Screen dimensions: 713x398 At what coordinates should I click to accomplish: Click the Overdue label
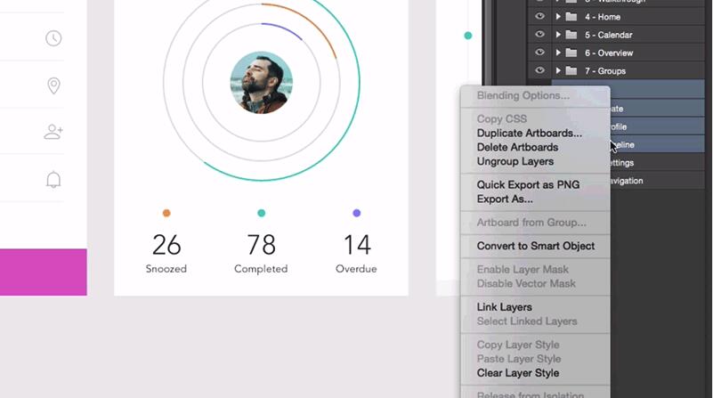point(356,269)
